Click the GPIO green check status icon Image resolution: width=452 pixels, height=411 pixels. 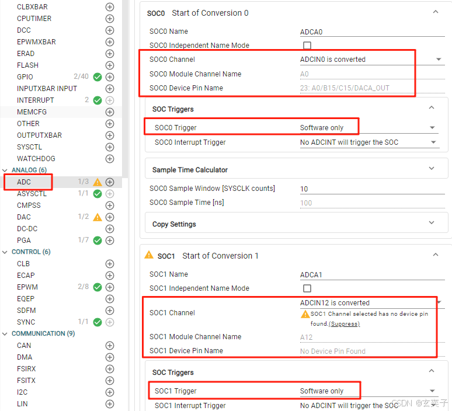[98, 77]
